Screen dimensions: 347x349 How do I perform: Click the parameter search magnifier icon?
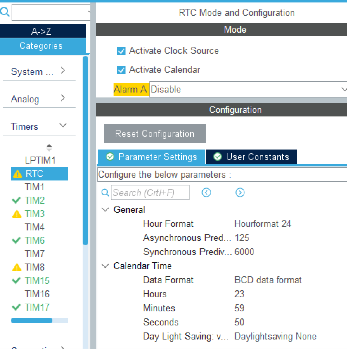tap(105, 192)
